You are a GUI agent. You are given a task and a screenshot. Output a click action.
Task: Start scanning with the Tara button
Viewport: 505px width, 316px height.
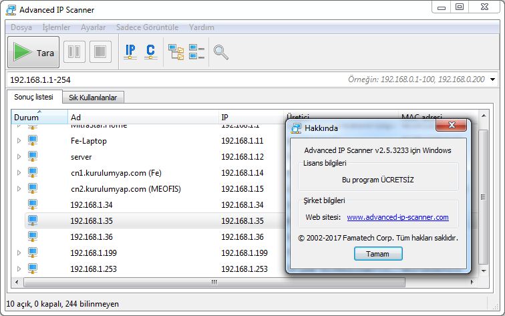33,52
